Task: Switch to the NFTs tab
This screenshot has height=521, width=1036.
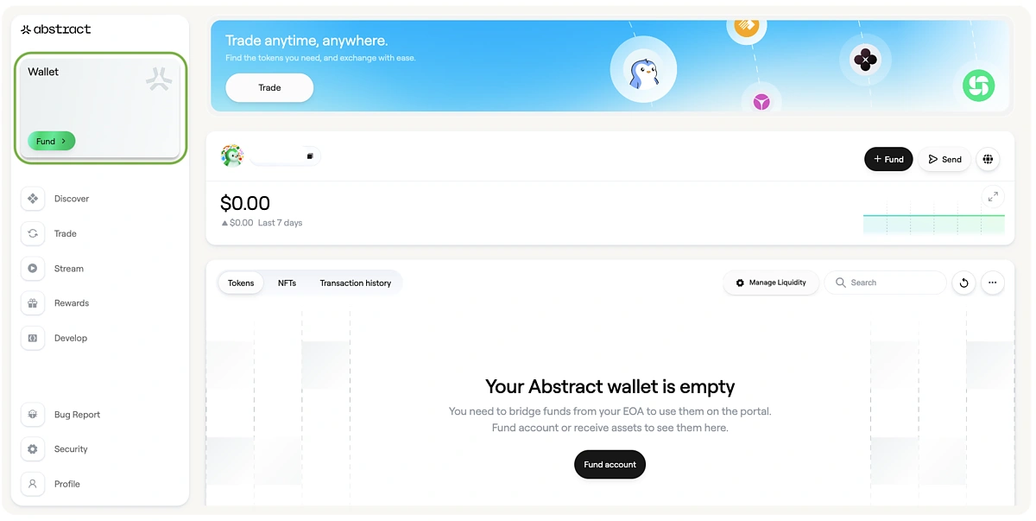Action: pos(287,283)
